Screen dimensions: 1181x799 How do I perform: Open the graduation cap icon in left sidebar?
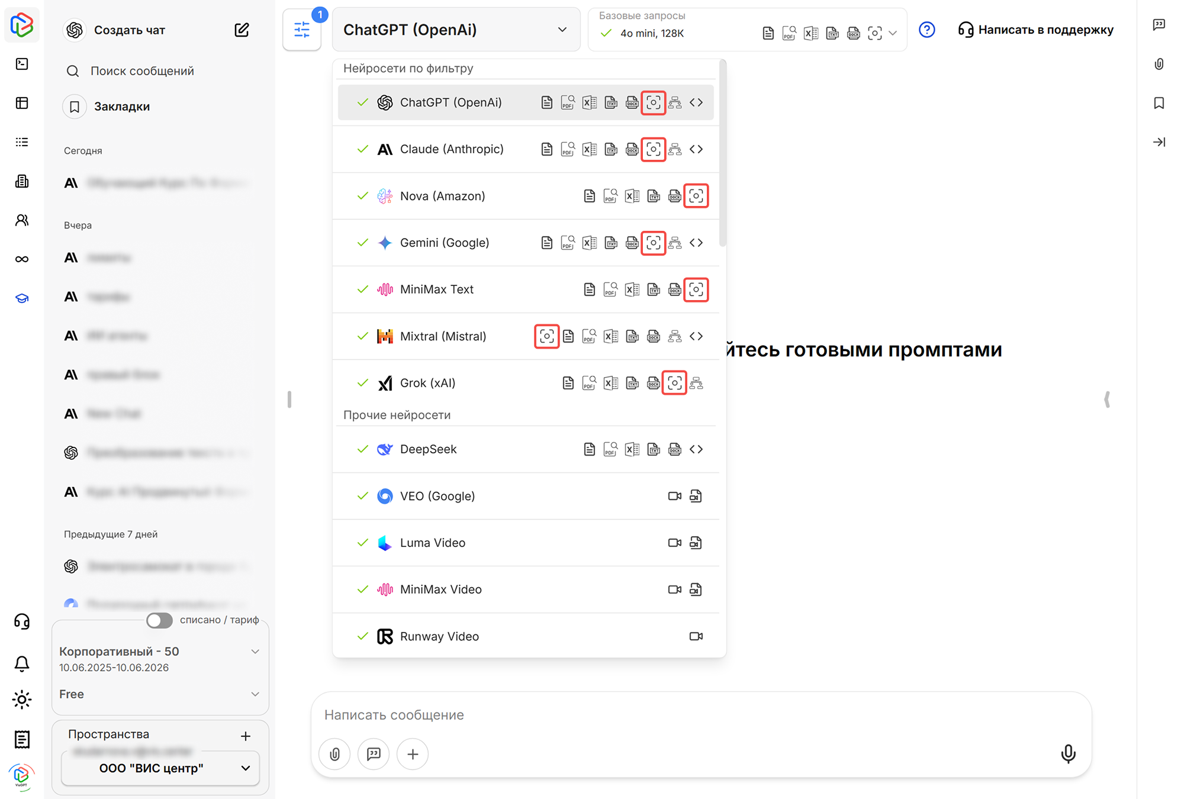22,298
